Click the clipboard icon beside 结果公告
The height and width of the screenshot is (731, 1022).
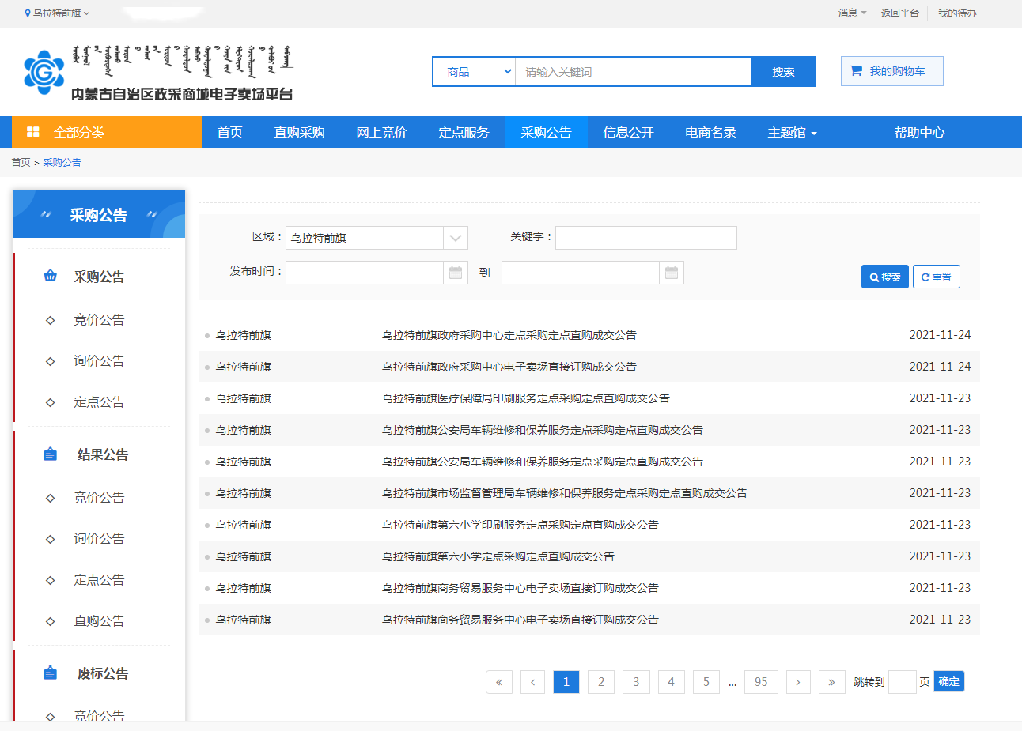[51, 454]
